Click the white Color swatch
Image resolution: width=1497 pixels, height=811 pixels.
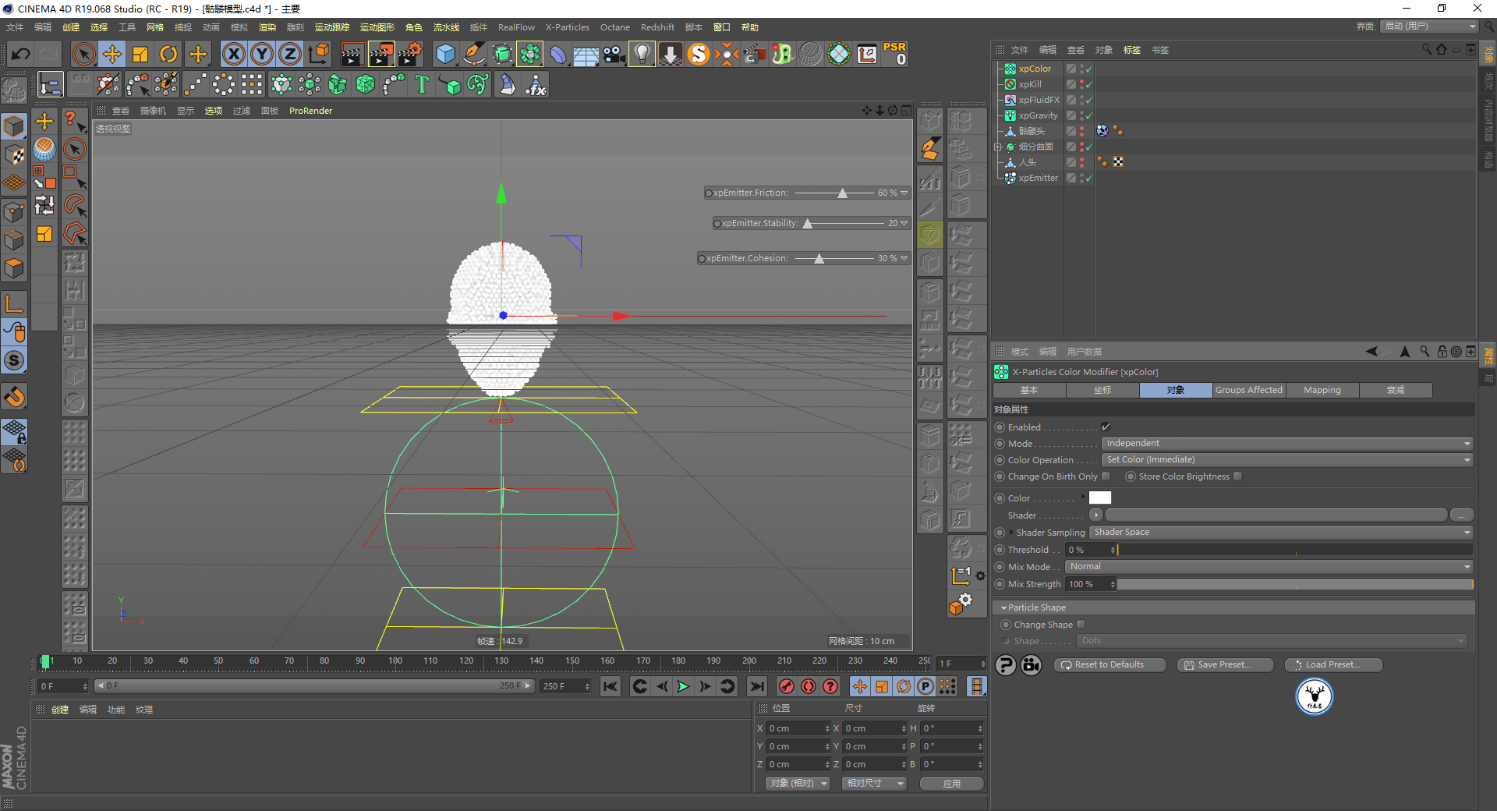1099,498
